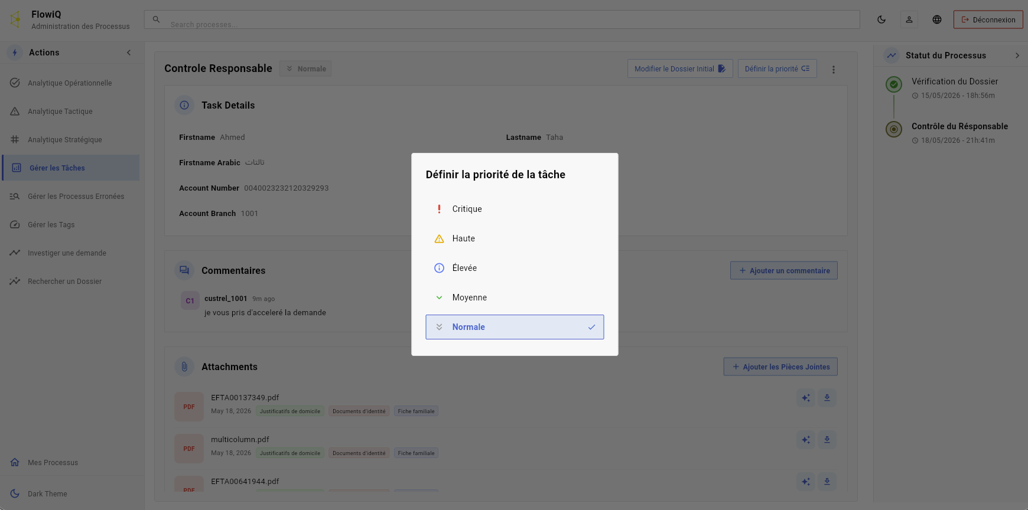Open user profile icon in header
1028x510 pixels.
(x=909, y=19)
